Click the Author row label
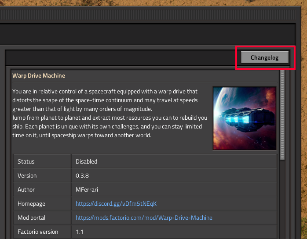Screen dimensions: 307x239 coord(26,189)
